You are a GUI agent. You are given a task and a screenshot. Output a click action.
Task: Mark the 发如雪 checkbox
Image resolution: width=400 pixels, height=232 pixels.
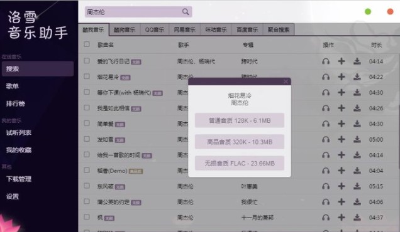pyautogui.click(x=87, y=139)
